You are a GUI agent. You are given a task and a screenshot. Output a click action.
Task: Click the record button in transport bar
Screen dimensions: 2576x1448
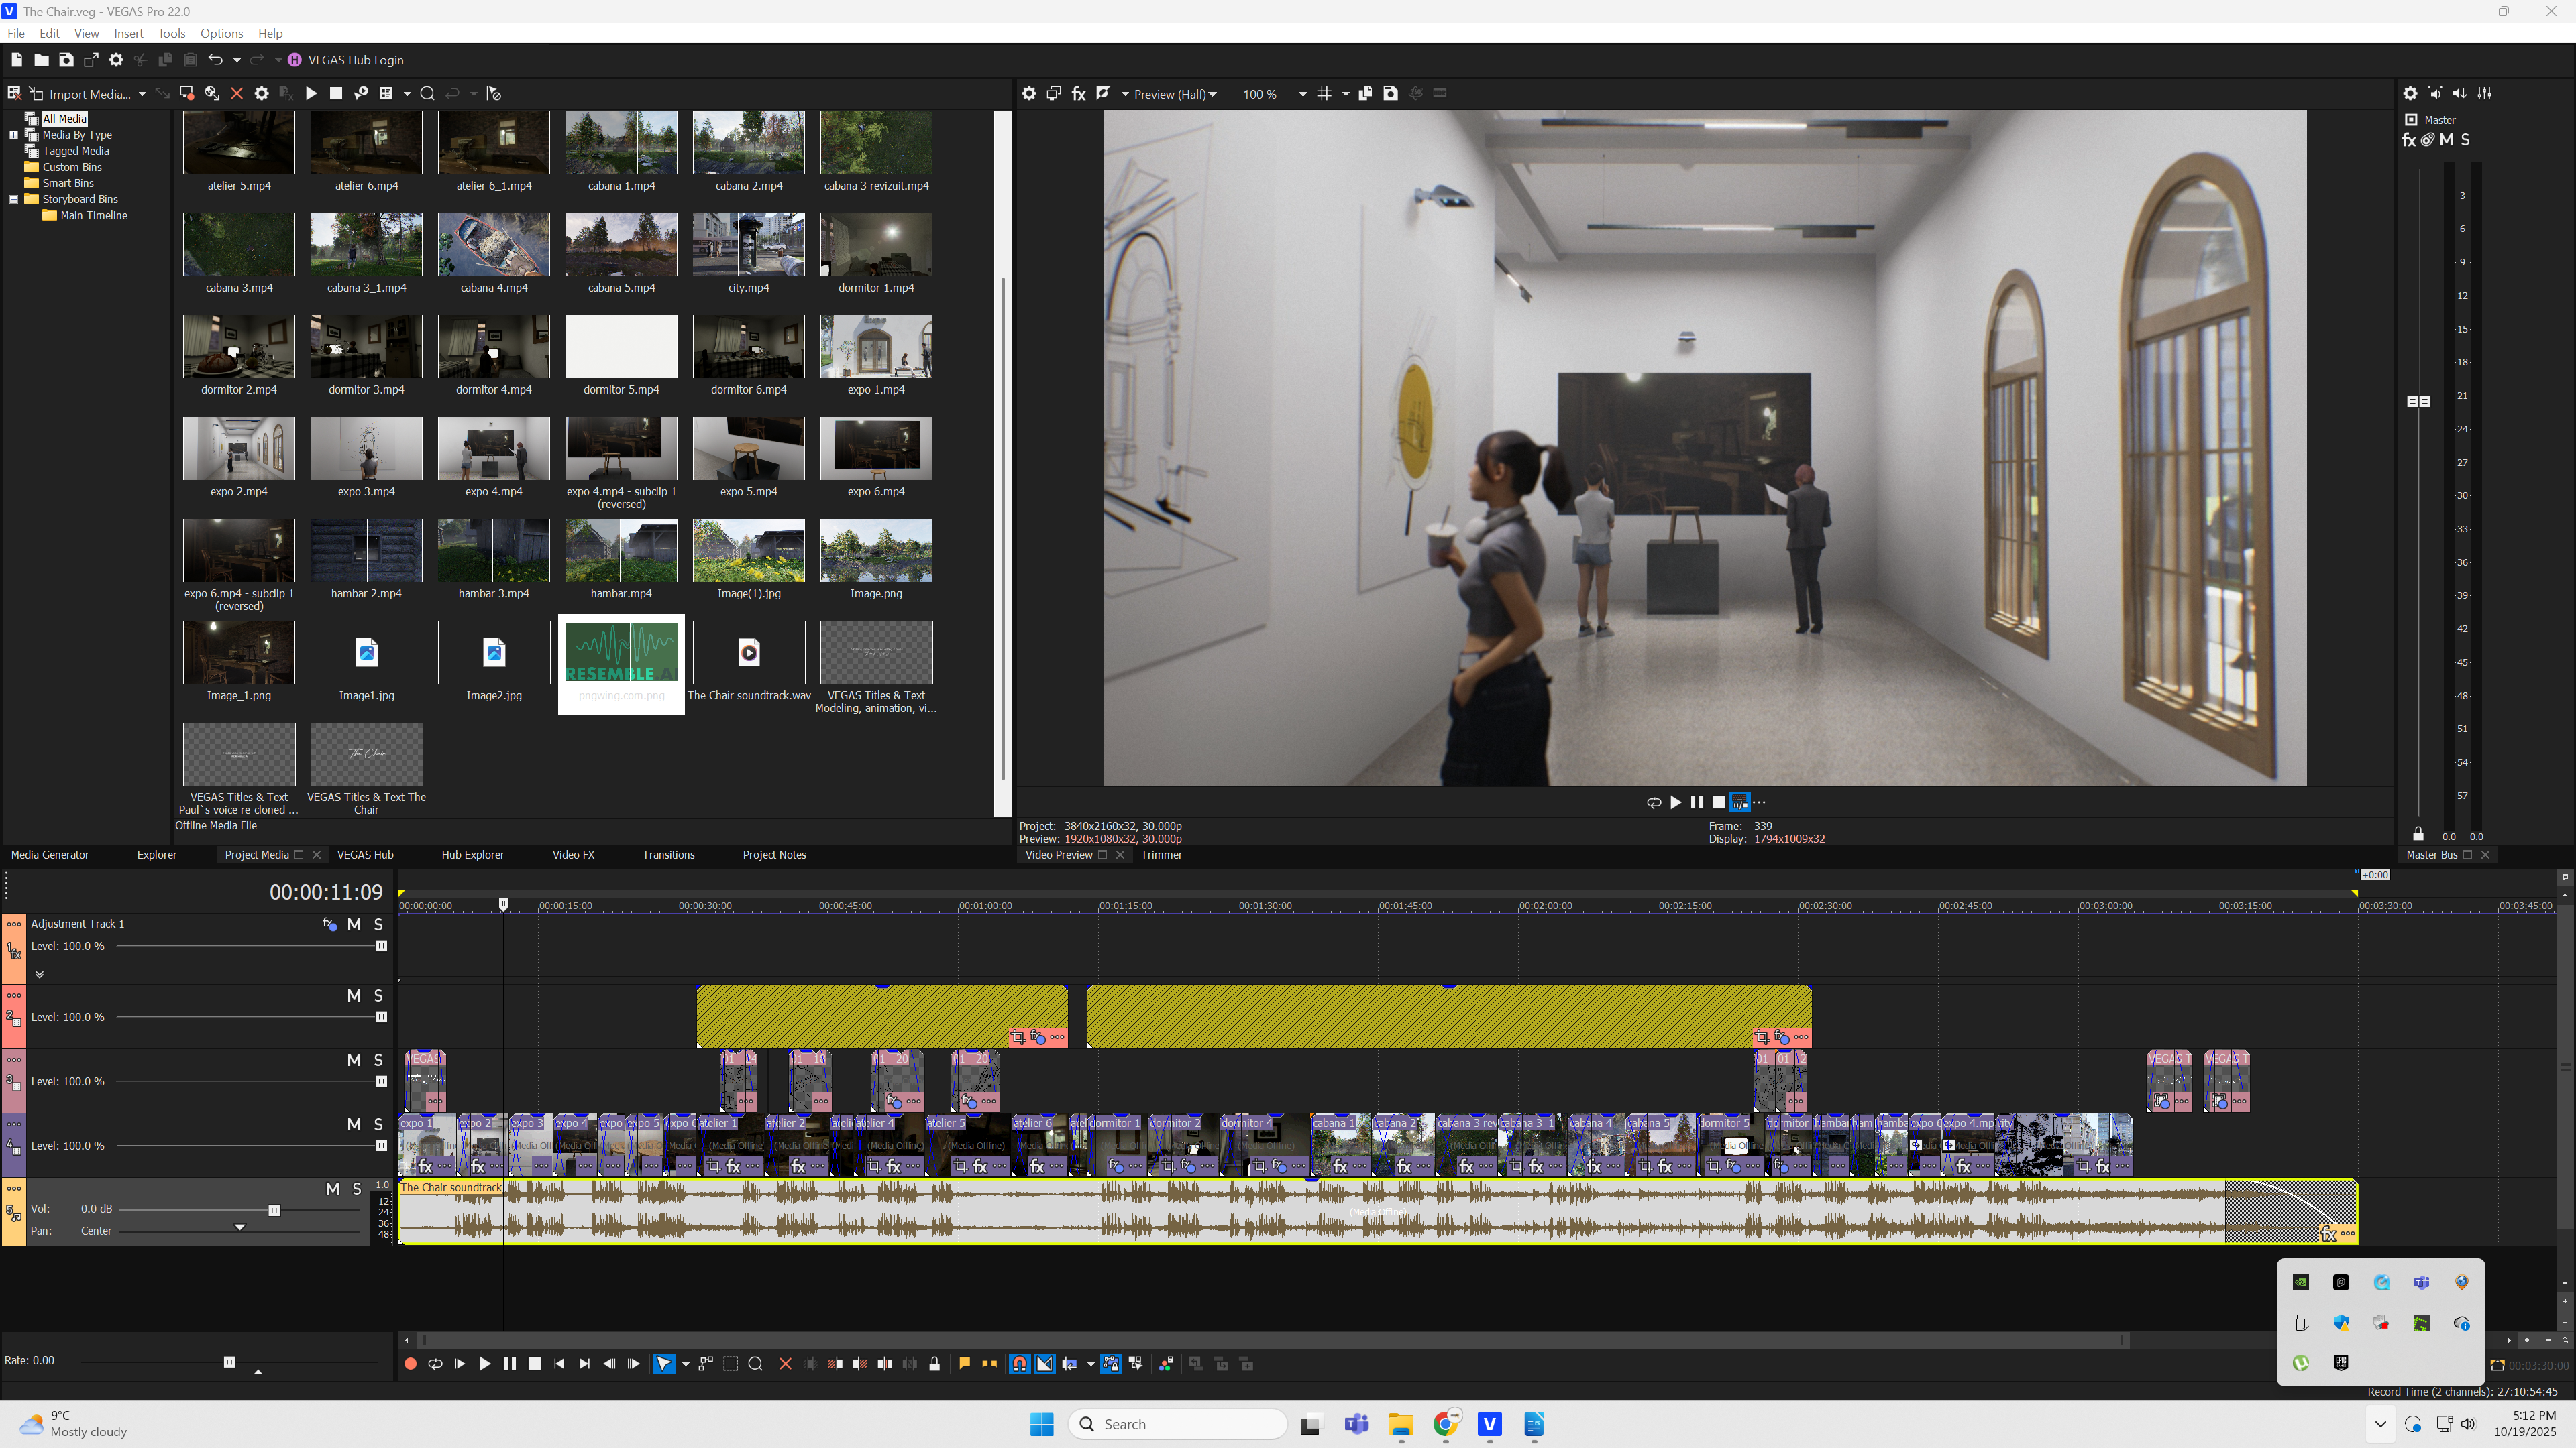pyautogui.click(x=410, y=1364)
